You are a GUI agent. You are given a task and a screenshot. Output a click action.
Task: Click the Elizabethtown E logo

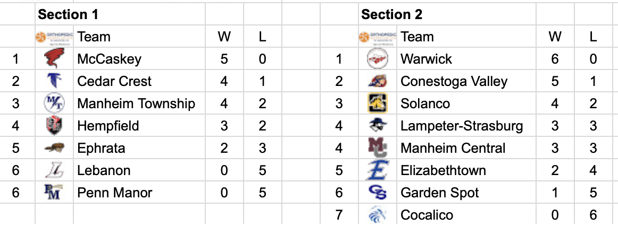(x=377, y=170)
